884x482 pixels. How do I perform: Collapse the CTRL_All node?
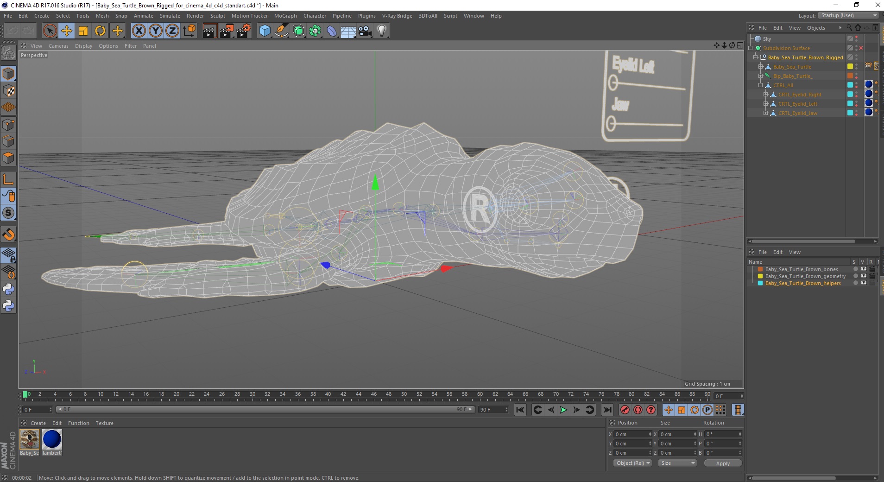(760, 85)
